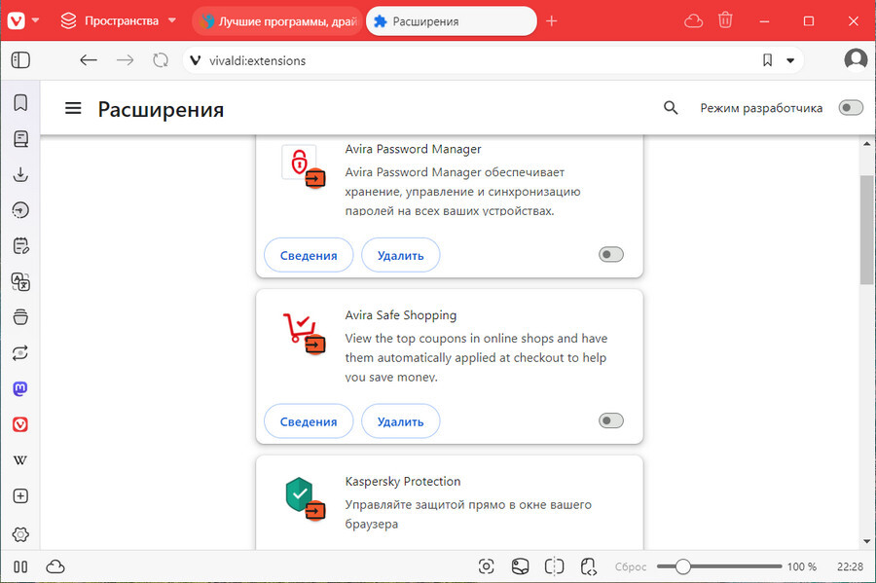Open Сведения for Avira Password Manager
The width and height of the screenshot is (876, 583).
click(x=309, y=255)
